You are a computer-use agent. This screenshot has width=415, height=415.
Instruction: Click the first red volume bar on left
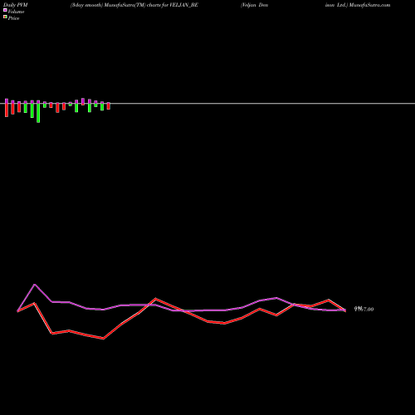7,110
